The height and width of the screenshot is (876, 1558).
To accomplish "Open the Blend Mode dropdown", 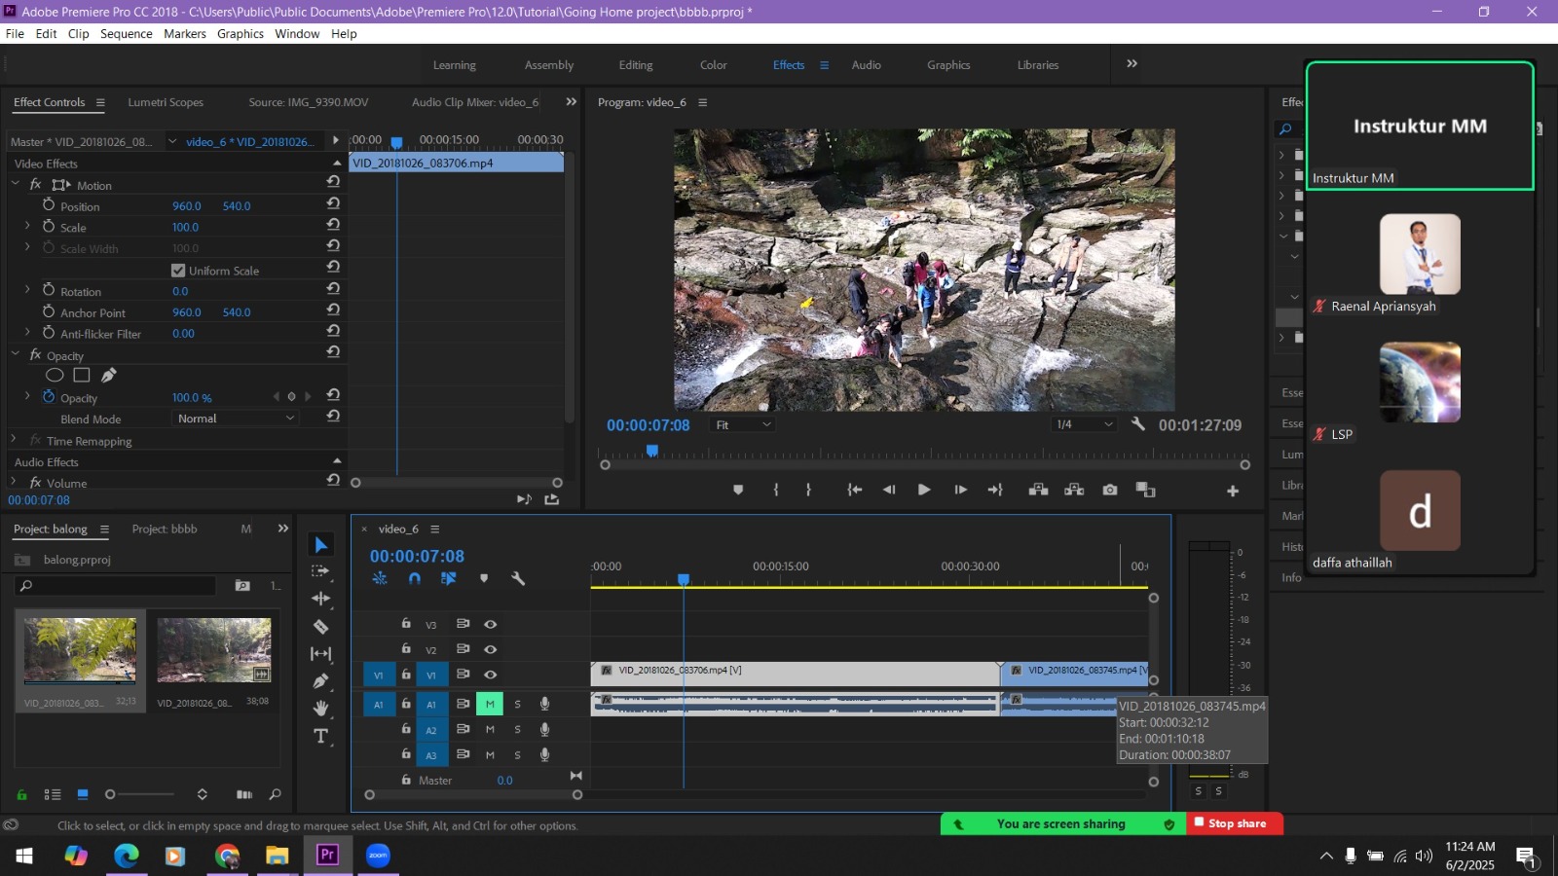I will pyautogui.click(x=236, y=419).
